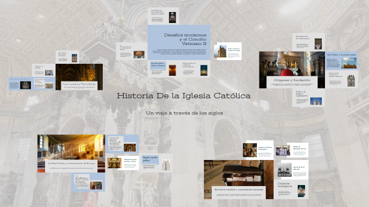Viewport: 369px width, 207px height.
Task: Click the golden altar image in Caída del Imperio card
Action: 130,147
